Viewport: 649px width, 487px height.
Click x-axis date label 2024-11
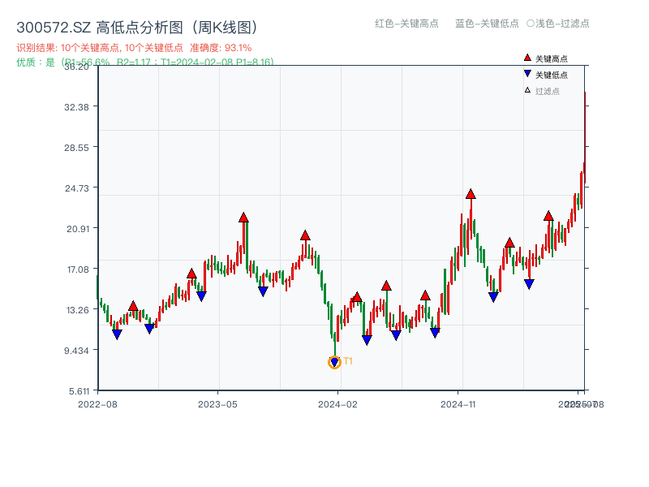pyautogui.click(x=458, y=404)
